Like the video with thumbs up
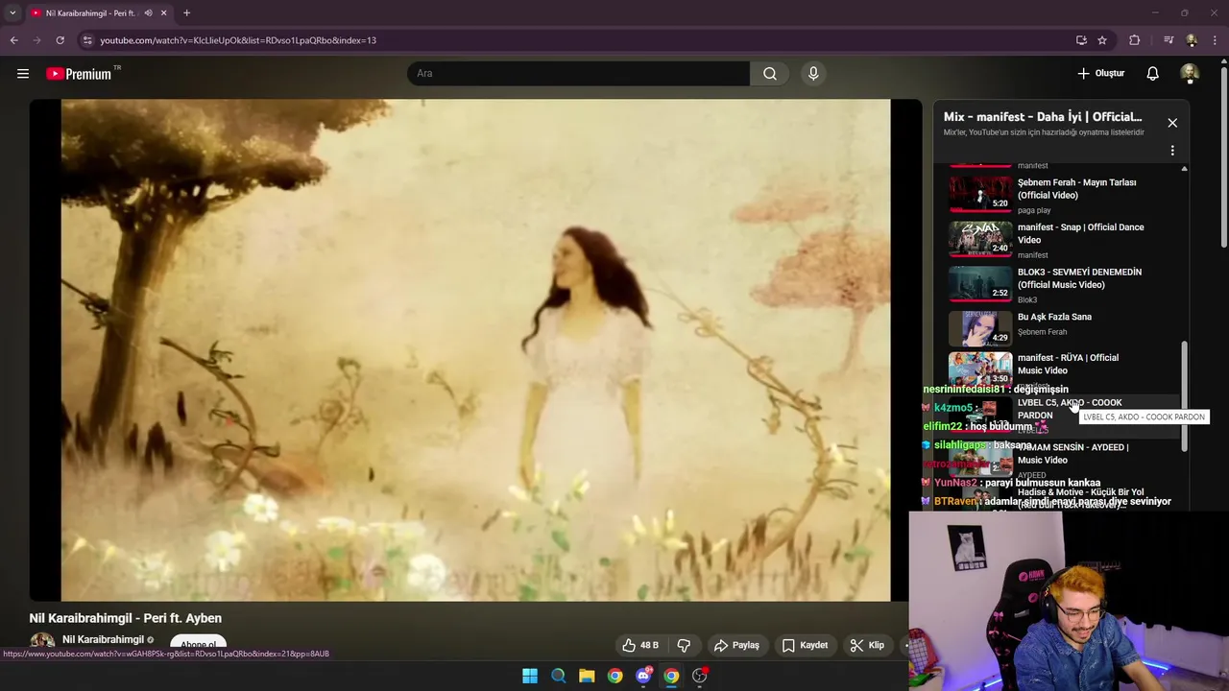 (640, 645)
